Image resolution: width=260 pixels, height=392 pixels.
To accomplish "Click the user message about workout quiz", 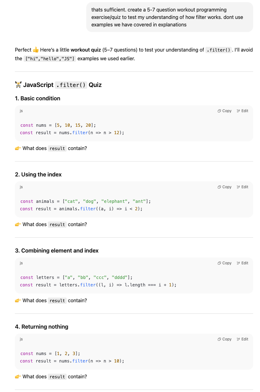I will pos(169,17).
